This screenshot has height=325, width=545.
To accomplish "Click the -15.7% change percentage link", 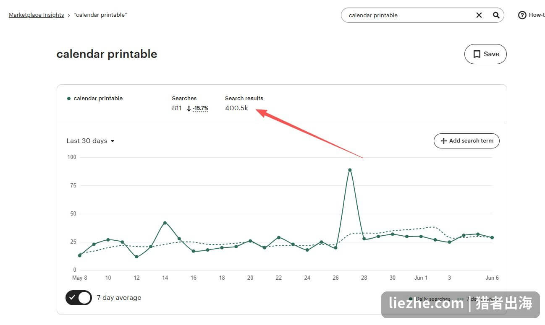I will click(201, 108).
